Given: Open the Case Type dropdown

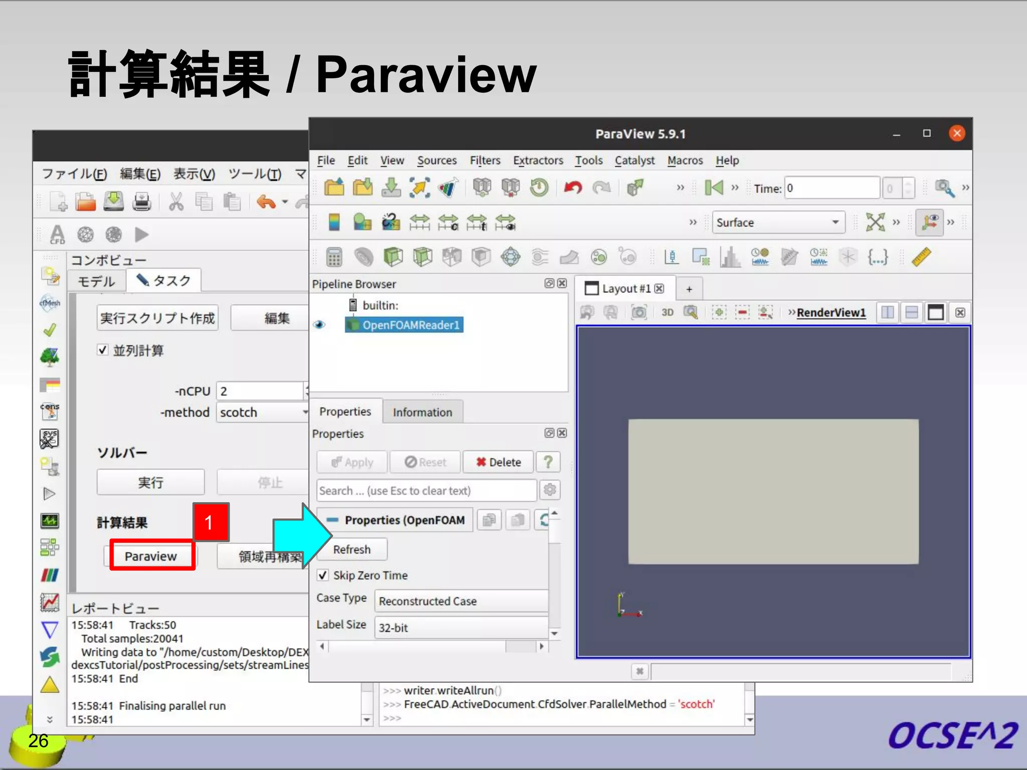Looking at the screenshot, I should [x=461, y=601].
